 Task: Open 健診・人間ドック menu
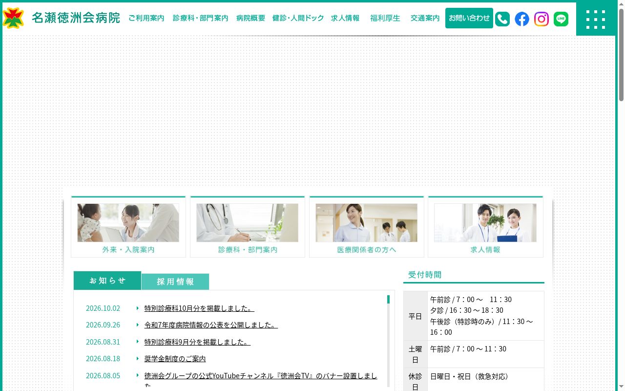tap(298, 18)
